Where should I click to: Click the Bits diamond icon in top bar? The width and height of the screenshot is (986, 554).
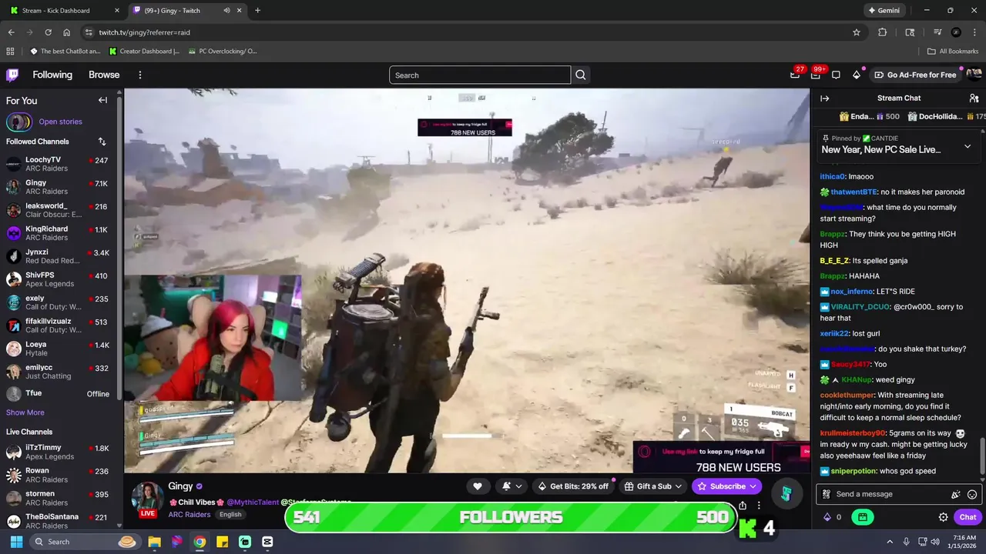pyautogui.click(x=857, y=75)
